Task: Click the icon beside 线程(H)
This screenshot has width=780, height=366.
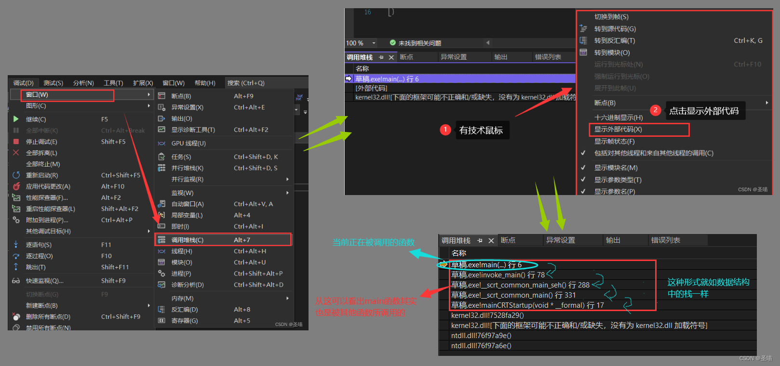Action: pos(161,251)
